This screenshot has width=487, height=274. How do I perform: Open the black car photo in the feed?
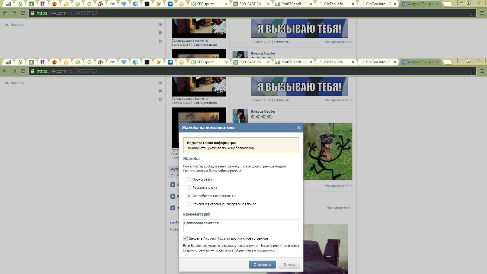[x=326, y=249]
